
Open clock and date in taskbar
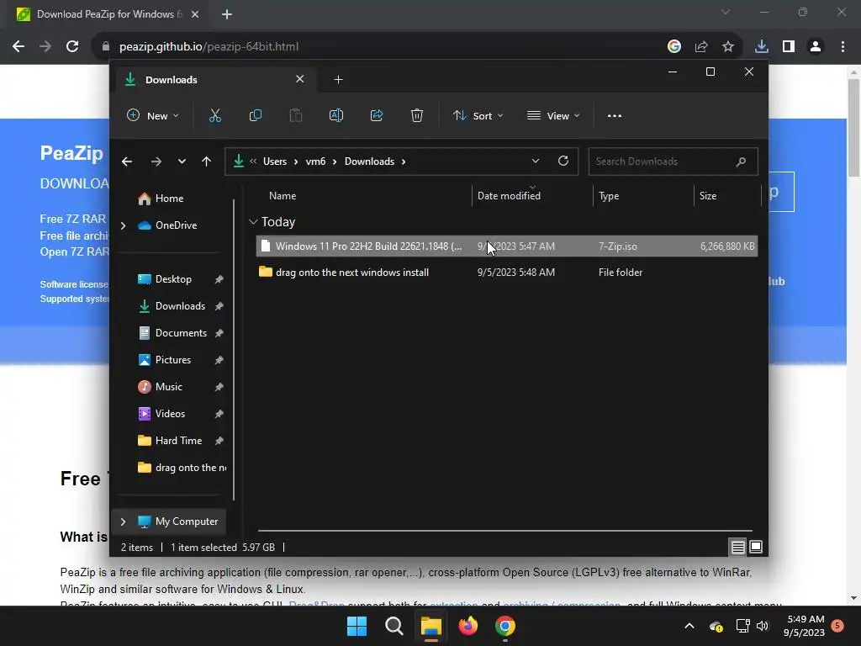(804, 626)
